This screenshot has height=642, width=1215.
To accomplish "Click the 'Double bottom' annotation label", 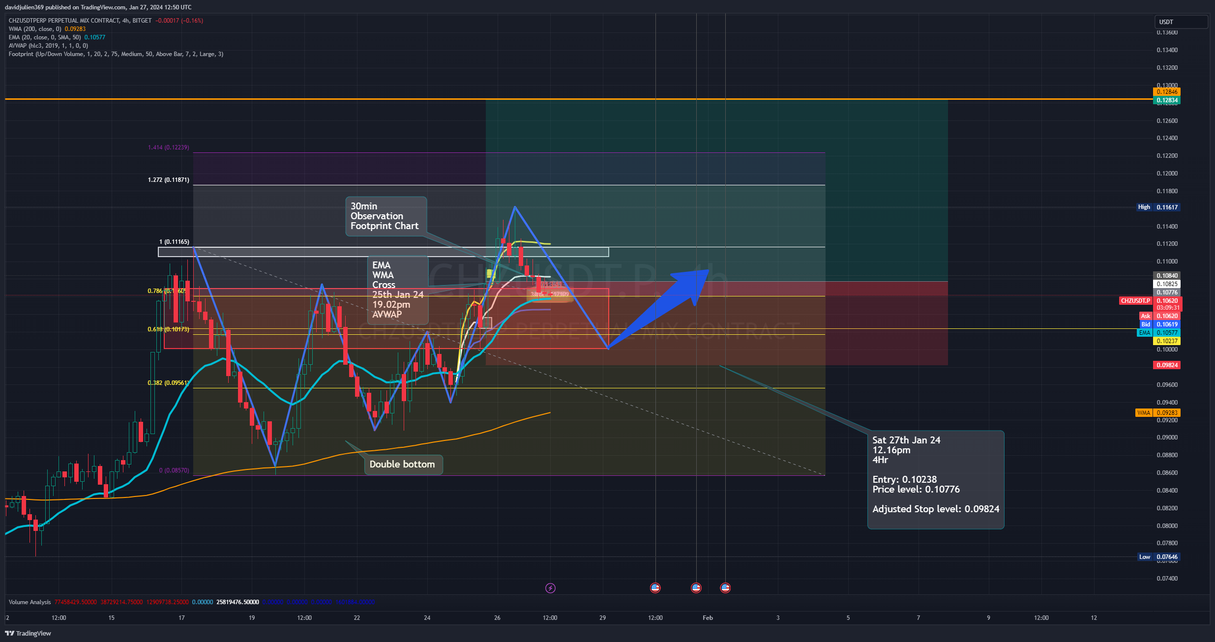I will point(403,465).
